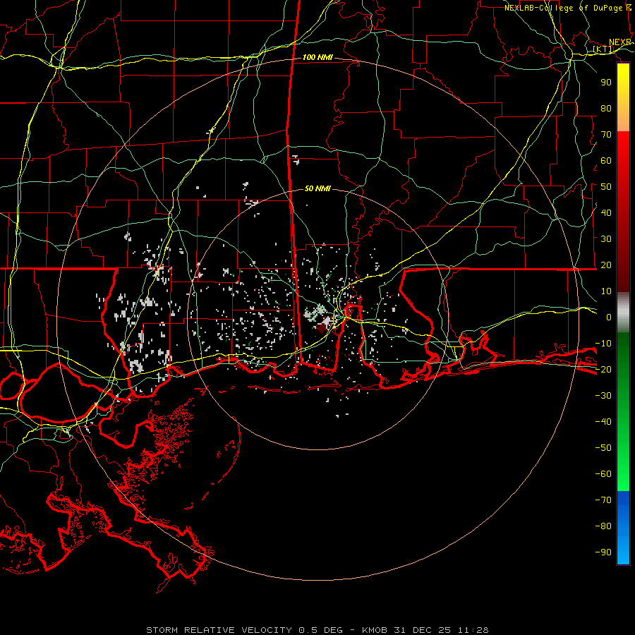Click the positive "70" scale label
635x635 pixels.
(x=606, y=135)
